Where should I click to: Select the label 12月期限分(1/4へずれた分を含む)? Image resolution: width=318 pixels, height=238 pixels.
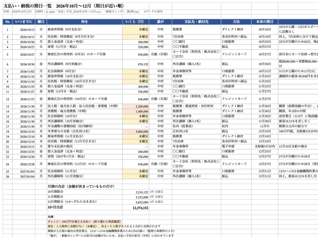pos(85,202)
